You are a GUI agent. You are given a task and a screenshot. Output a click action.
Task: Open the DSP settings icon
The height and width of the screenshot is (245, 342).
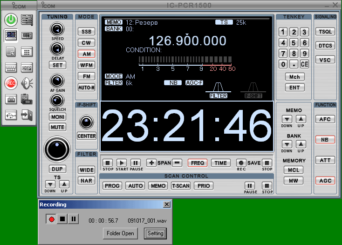click(x=27, y=68)
